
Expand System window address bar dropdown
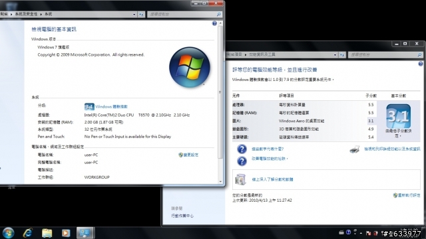[x=134, y=15]
